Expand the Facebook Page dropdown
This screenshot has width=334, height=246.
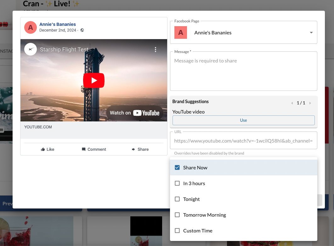point(311,33)
